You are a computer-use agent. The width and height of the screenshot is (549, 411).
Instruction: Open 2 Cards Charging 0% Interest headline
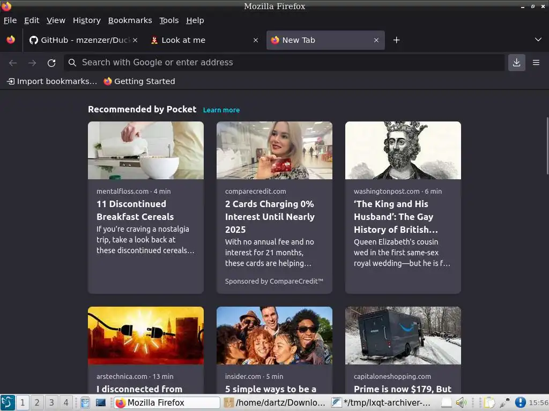pyautogui.click(x=270, y=217)
